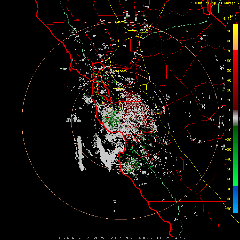The image size is (240, 240).
Task: Click the gray zero-velocity segment of scale
Action: pos(235,118)
